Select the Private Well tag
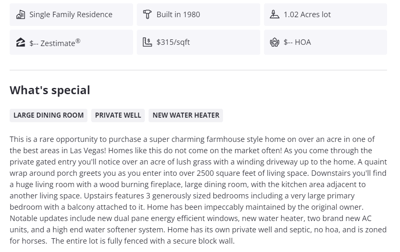 pos(118,115)
